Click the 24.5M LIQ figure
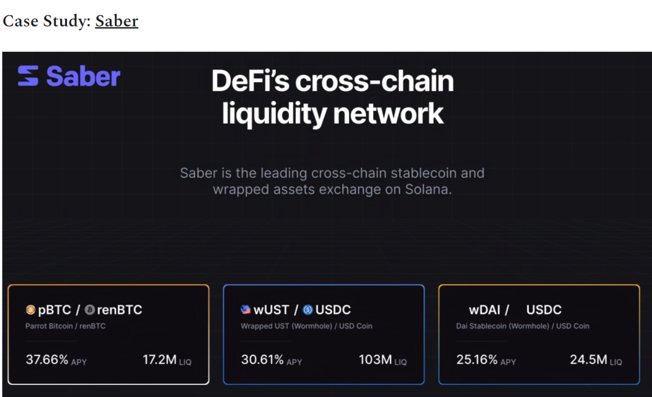This screenshot has width=652, height=397. [596, 360]
